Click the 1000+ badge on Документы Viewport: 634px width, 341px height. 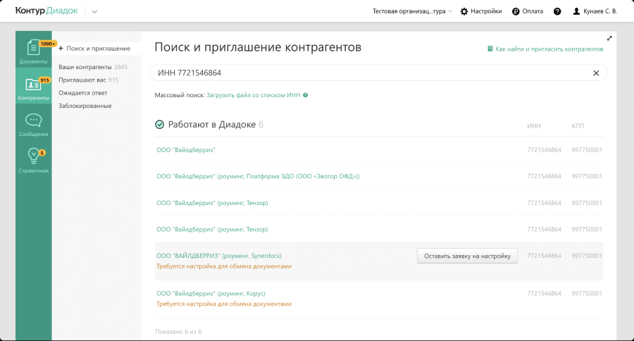pos(48,44)
